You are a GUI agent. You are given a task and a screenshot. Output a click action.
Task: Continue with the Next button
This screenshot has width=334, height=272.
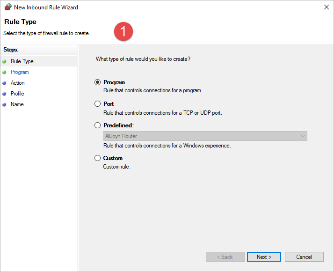(x=264, y=257)
